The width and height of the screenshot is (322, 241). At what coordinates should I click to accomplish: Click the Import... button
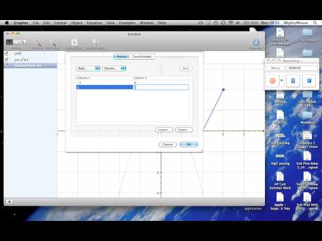click(x=164, y=130)
